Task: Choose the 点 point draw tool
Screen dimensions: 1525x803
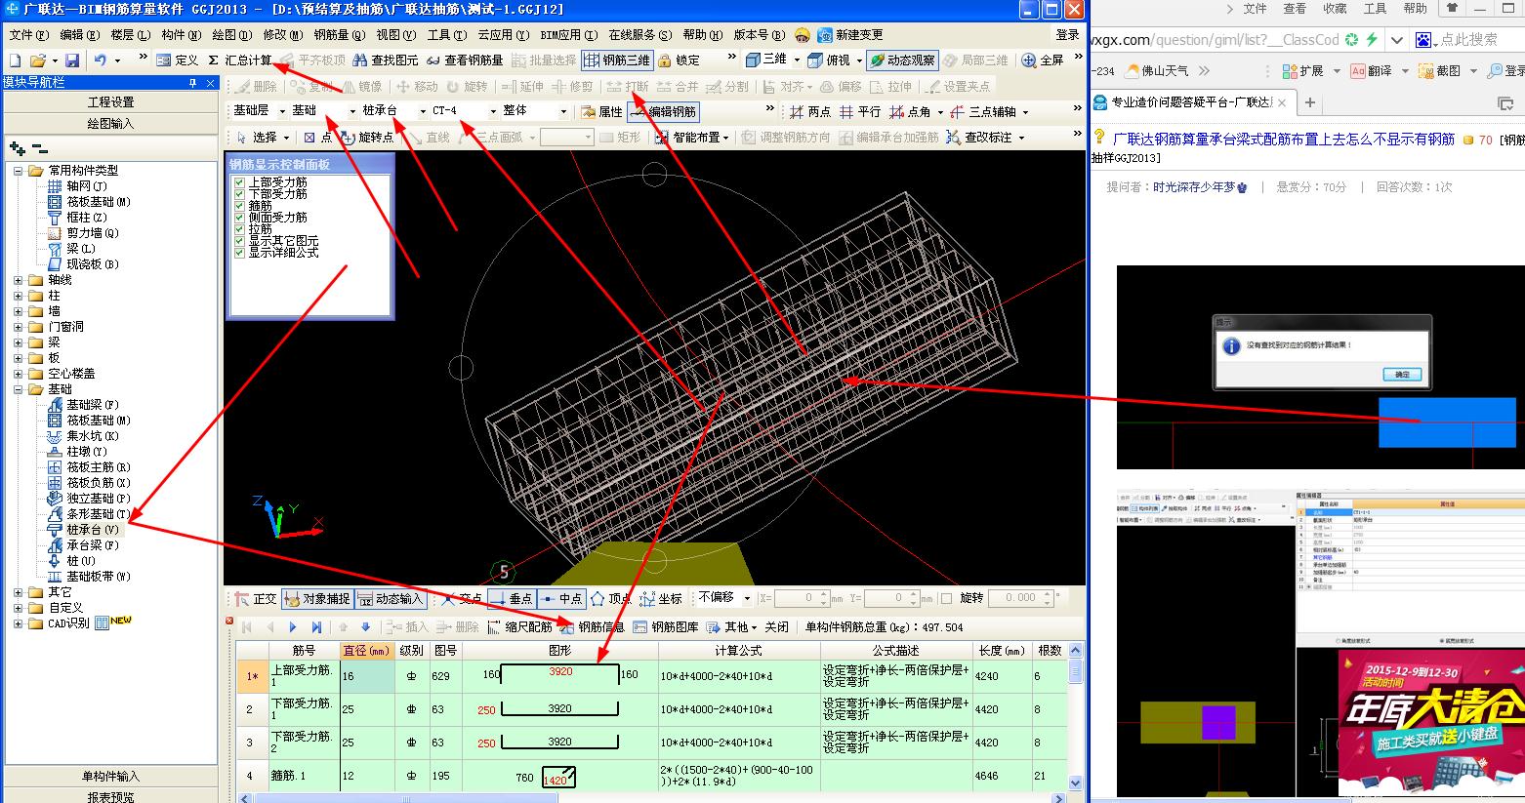Action: pyautogui.click(x=317, y=138)
